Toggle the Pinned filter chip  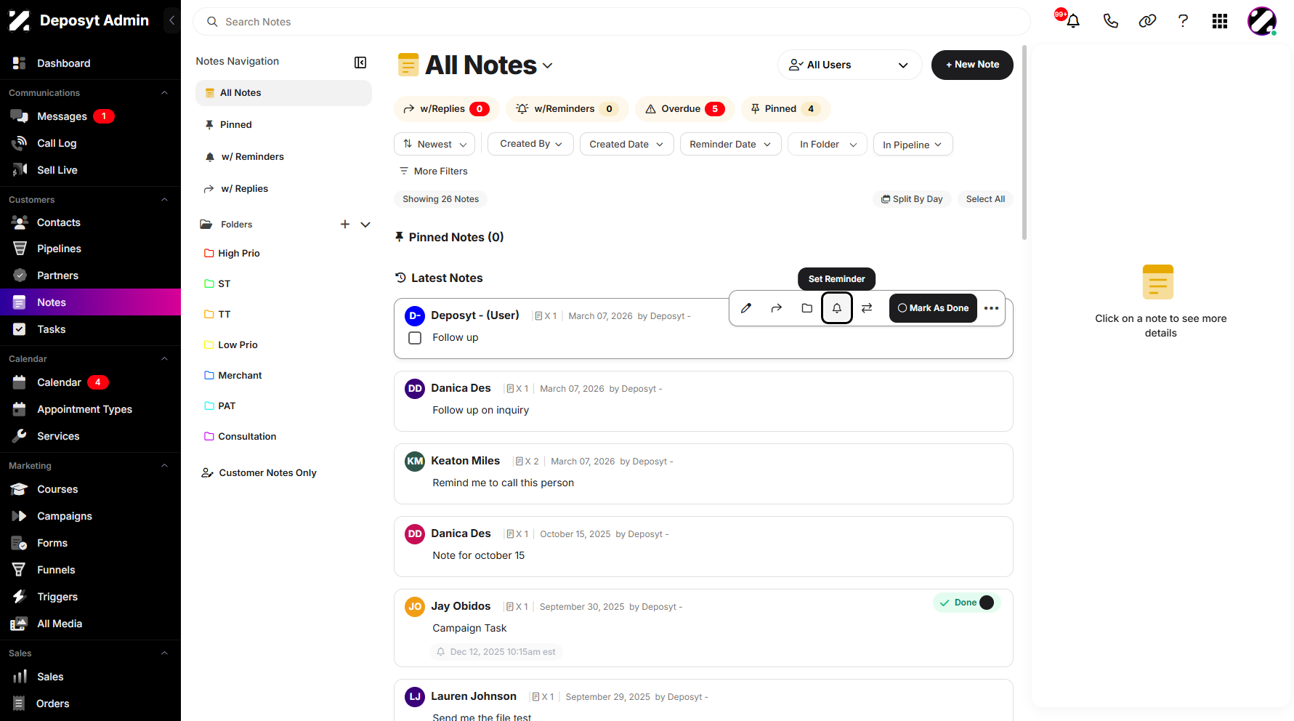[x=785, y=109]
